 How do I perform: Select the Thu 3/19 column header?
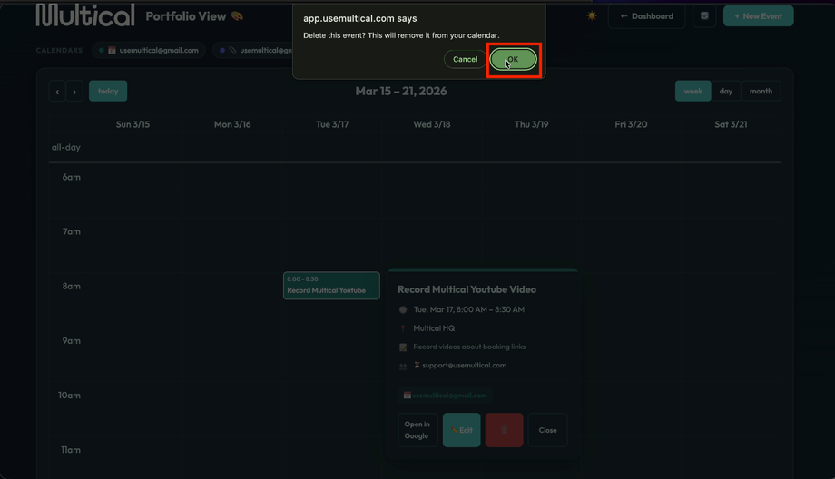[x=532, y=124]
